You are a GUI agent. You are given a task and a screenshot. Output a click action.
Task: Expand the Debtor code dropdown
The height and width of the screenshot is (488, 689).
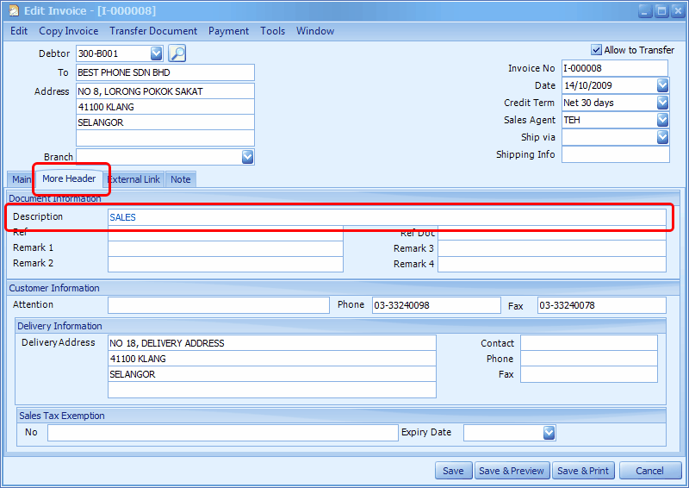(156, 54)
